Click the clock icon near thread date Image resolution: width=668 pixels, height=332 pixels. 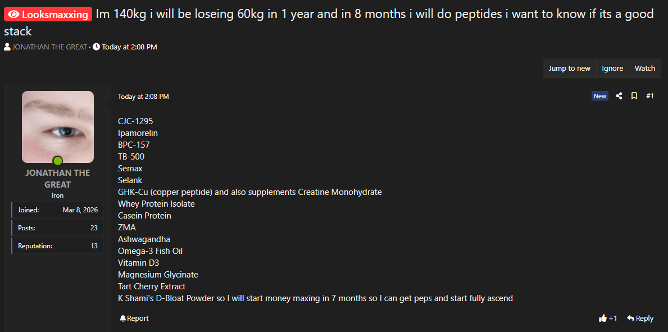point(97,47)
